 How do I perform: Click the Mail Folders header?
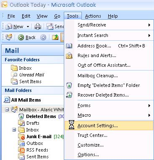click(x=33, y=90)
